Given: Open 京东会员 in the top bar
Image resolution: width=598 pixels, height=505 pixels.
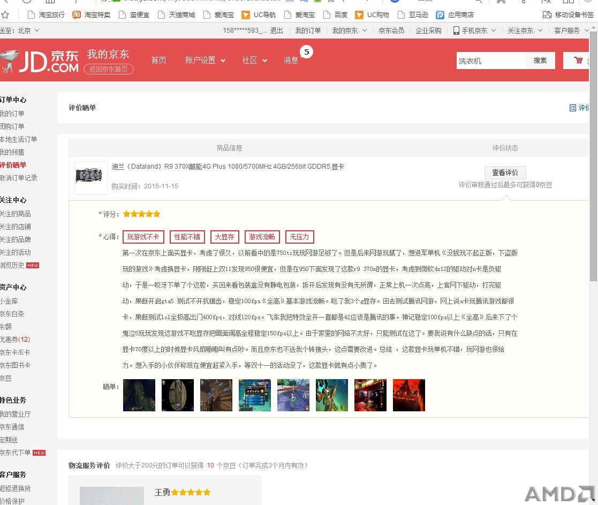Looking at the screenshot, I should coord(391,31).
